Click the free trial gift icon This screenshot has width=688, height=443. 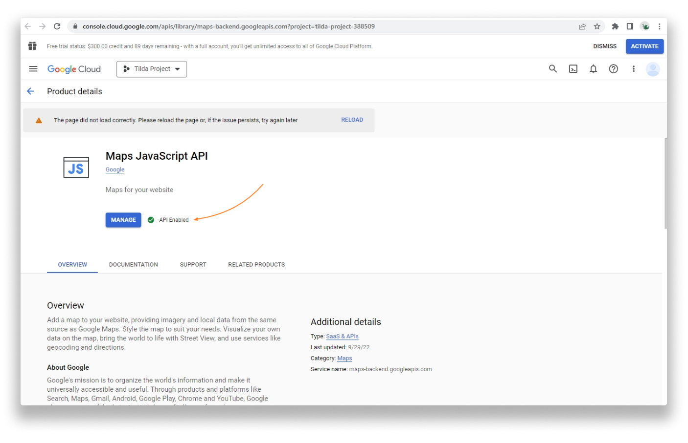point(32,46)
